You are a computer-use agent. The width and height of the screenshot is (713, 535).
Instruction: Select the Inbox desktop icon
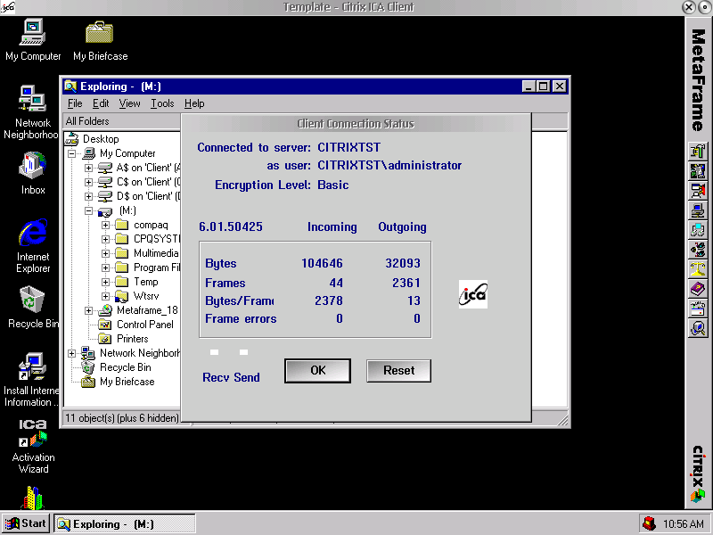pyautogui.click(x=33, y=173)
